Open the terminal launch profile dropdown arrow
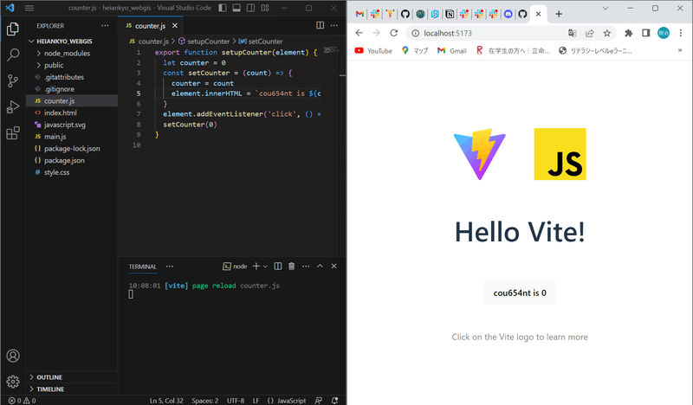693x405 pixels. click(x=265, y=266)
